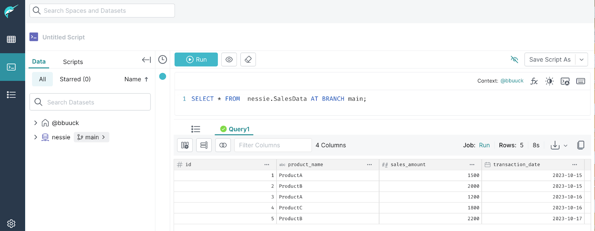The height and width of the screenshot is (231, 595).
Task: Click the keyboard shortcuts icon
Action: pyautogui.click(x=580, y=81)
